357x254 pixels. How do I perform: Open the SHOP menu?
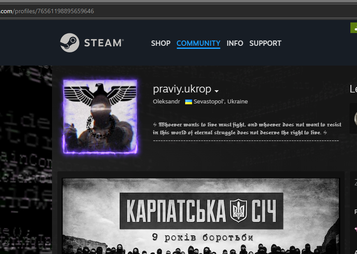[x=160, y=43]
